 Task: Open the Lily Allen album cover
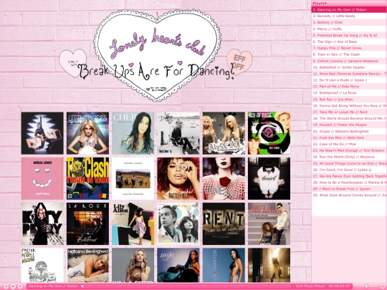pyautogui.click(x=133, y=224)
